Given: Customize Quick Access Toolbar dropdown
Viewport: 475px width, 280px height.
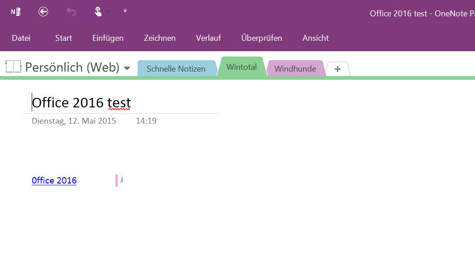Looking at the screenshot, I should click(x=125, y=11).
